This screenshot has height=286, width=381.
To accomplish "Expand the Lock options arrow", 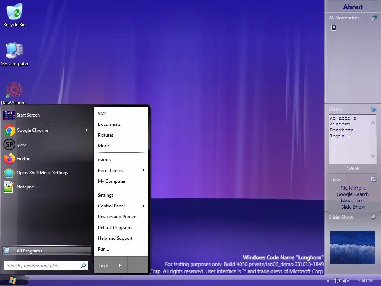I will (x=120, y=266).
